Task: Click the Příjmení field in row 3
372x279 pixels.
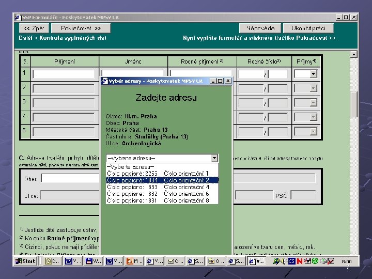Action: point(64,103)
